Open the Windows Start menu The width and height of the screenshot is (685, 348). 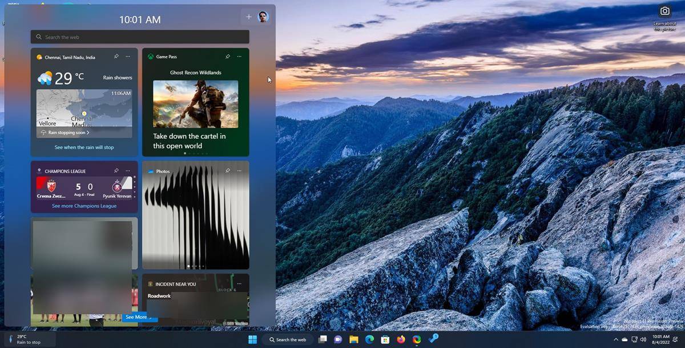[x=253, y=339]
